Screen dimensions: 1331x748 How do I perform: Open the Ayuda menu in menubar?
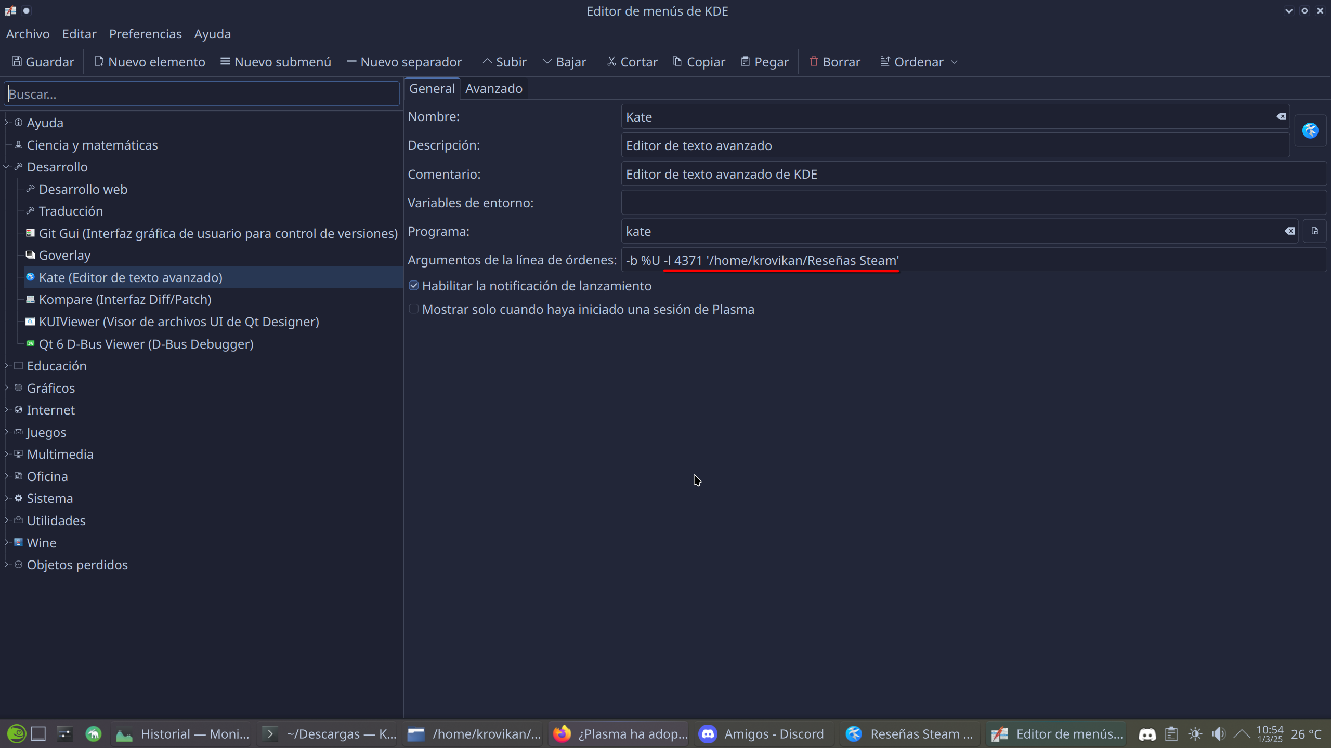click(213, 34)
